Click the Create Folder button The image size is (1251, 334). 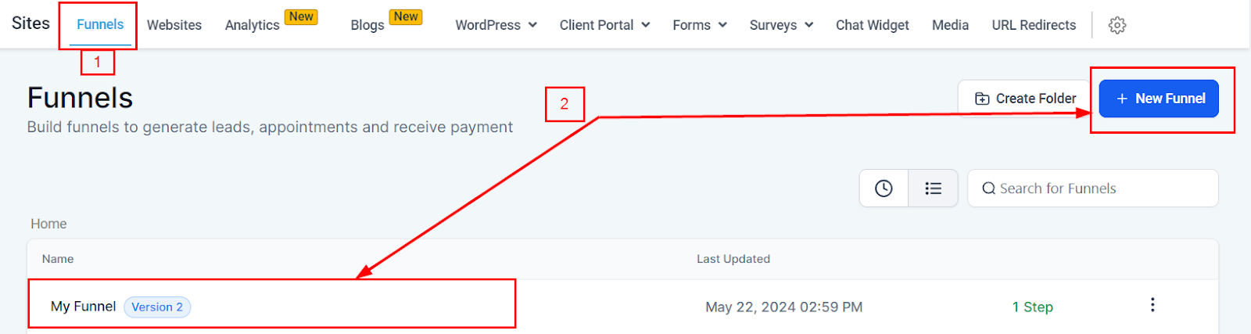pyautogui.click(x=1024, y=99)
